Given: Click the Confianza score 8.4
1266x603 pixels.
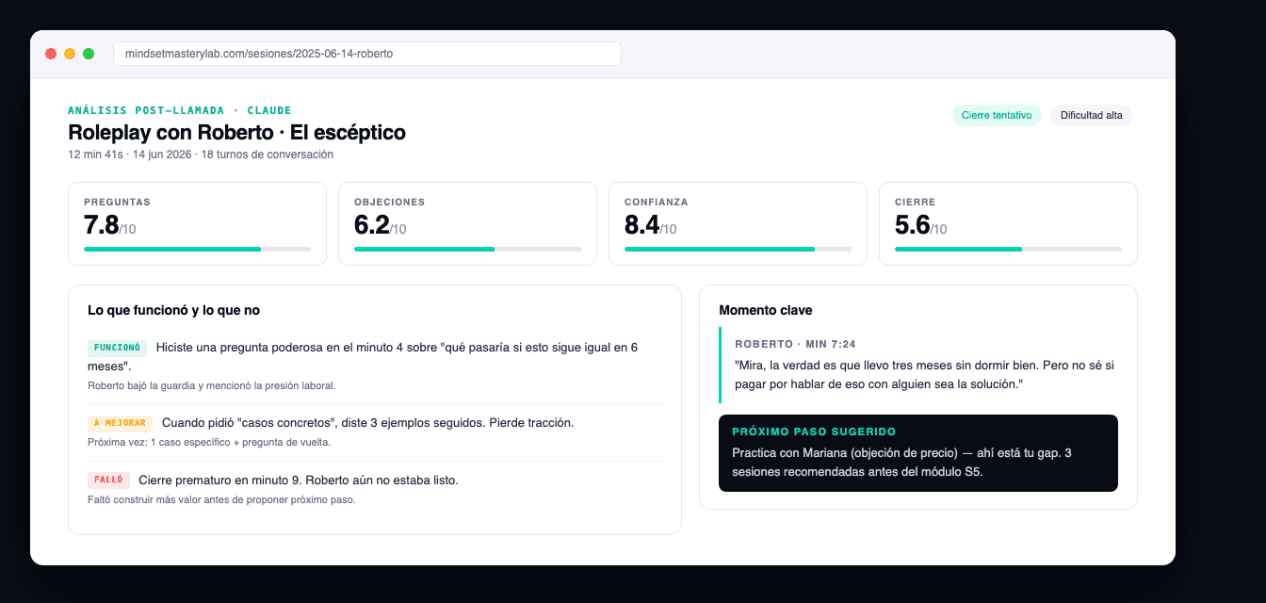Looking at the screenshot, I should pyautogui.click(x=642, y=225).
